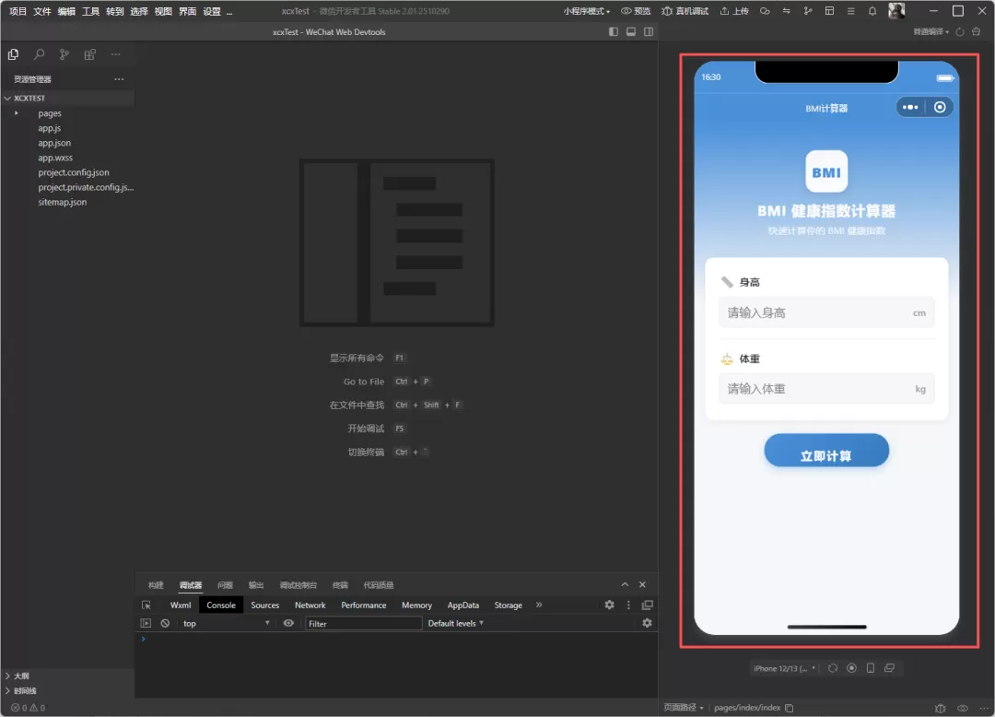Click the 立即计算 calculate button
This screenshot has height=717, width=995.
[x=826, y=452]
